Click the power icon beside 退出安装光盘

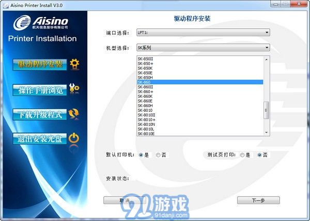(x=74, y=138)
